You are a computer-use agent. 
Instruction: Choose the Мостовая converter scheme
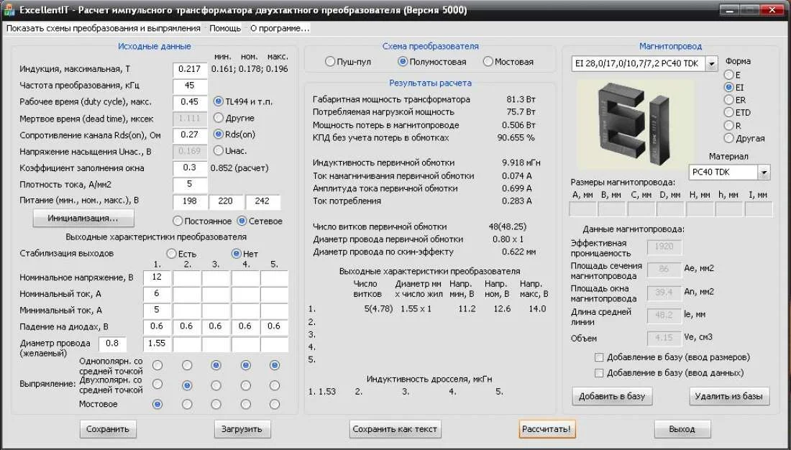tap(488, 62)
